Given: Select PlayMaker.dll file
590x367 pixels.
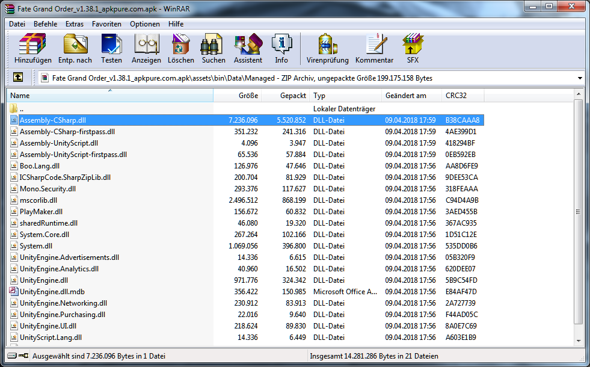Looking at the screenshot, I should coord(41,212).
